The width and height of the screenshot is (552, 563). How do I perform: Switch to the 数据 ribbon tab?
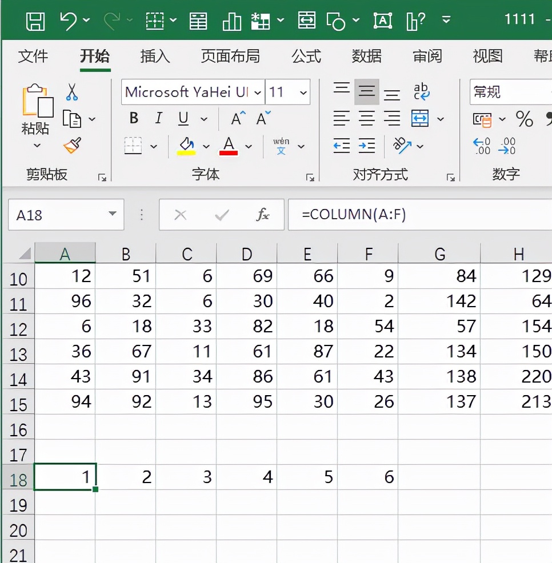[366, 57]
